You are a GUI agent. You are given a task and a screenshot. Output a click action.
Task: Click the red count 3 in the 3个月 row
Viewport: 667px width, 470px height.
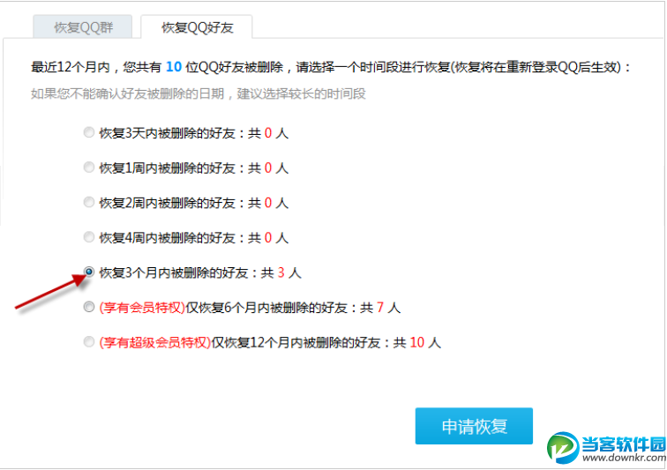[281, 272]
